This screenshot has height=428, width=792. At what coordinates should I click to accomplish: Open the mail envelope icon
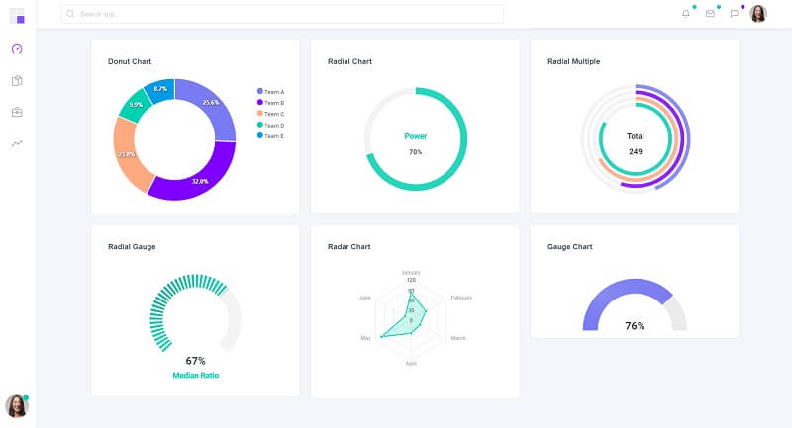pyautogui.click(x=710, y=14)
